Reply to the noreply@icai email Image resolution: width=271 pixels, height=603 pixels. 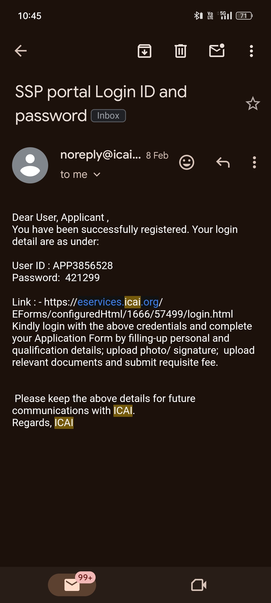point(223,162)
